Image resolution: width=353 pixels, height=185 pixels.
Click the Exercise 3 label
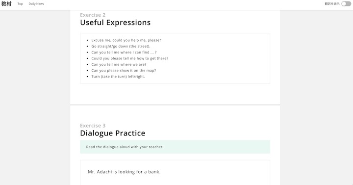tap(93, 126)
